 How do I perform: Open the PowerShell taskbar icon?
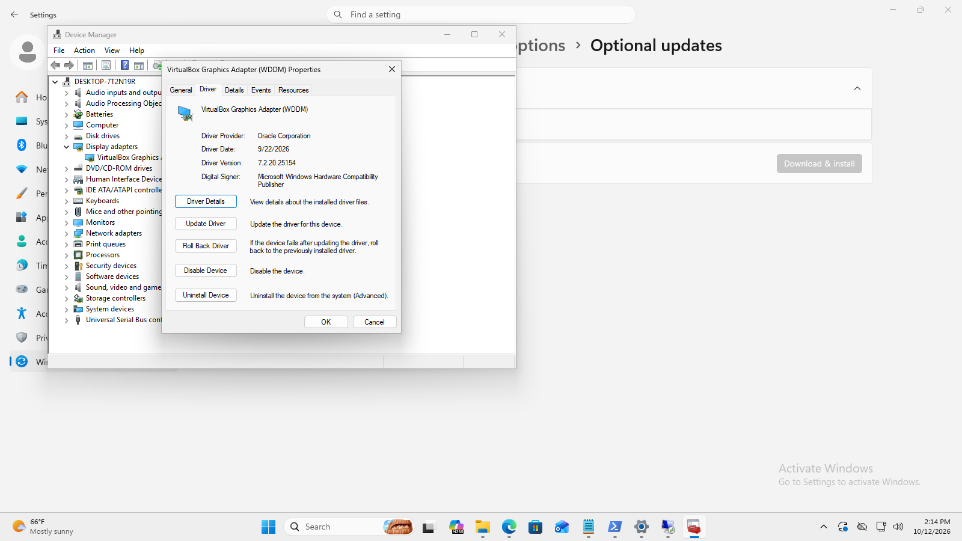(x=615, y=527)
